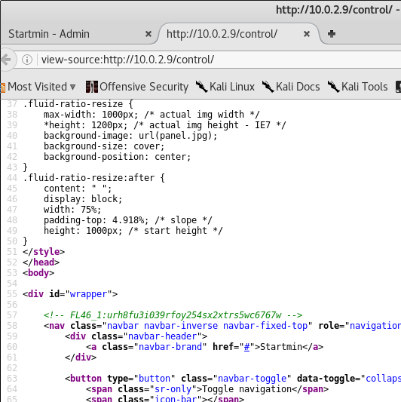Switch to the Startmin - Admin tab
The width and height of the screenshot is (401, 402).
[x=49, y=34]
